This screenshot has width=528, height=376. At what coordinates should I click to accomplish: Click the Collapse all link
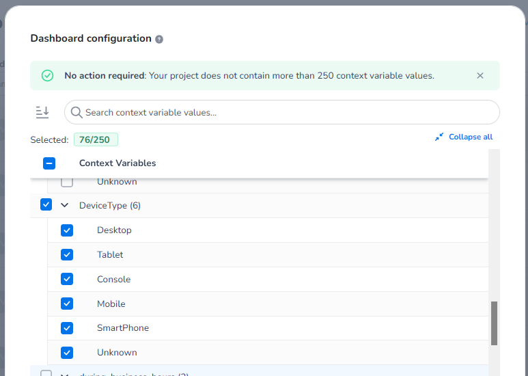pos(470,137)
